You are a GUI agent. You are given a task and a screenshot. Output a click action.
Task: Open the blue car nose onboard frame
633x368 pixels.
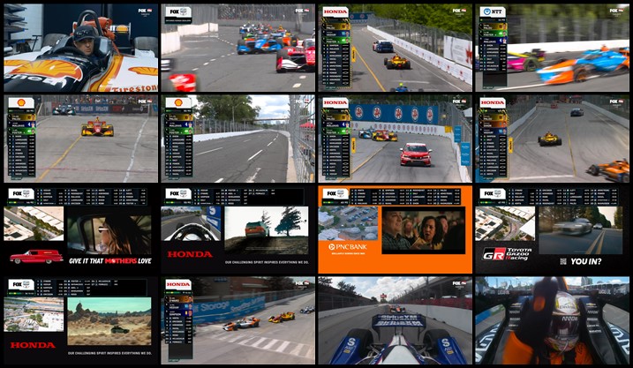(395, 320)
